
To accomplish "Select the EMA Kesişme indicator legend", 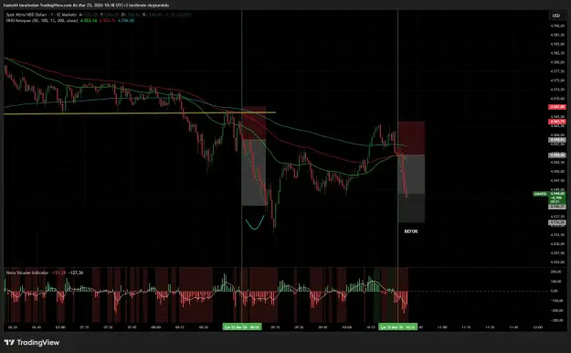I will coord(41,20).
